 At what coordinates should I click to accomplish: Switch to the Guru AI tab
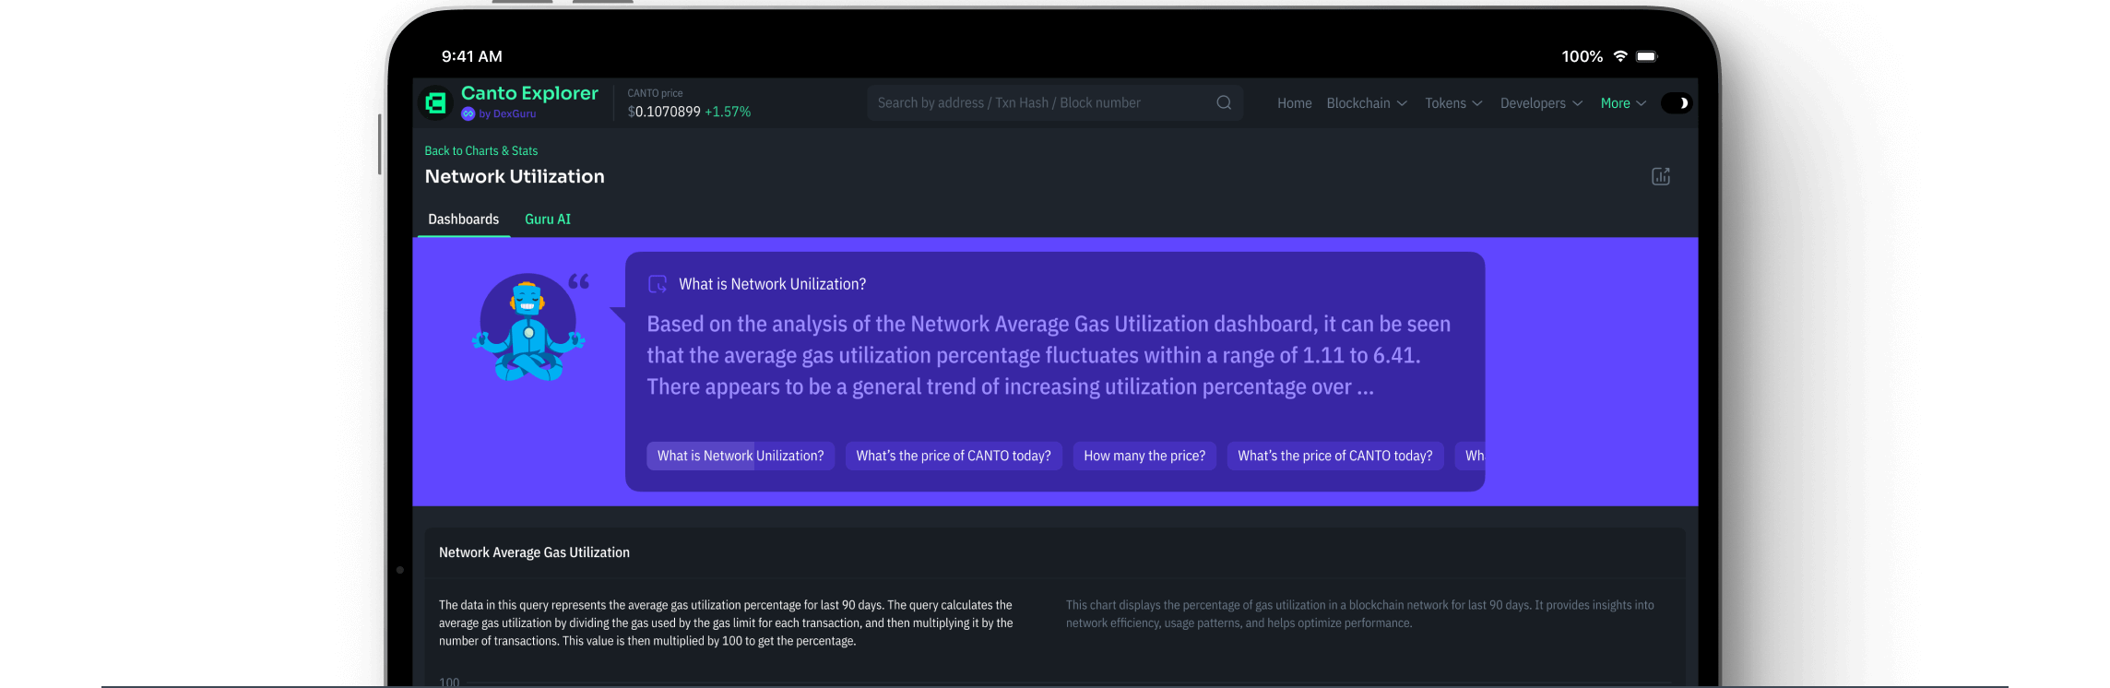coord(548,219)
